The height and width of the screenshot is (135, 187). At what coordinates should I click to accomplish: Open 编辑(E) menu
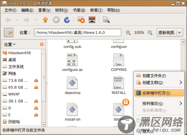[27, 10]
